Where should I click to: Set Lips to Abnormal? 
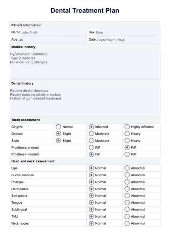pos(127,168)
